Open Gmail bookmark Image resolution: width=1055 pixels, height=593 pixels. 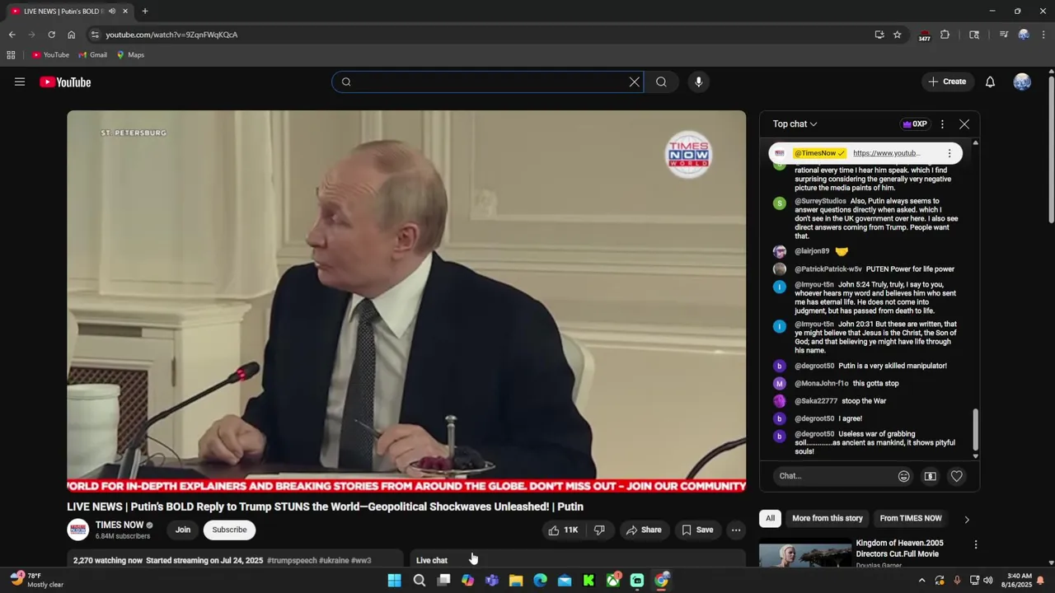(93, 55)
